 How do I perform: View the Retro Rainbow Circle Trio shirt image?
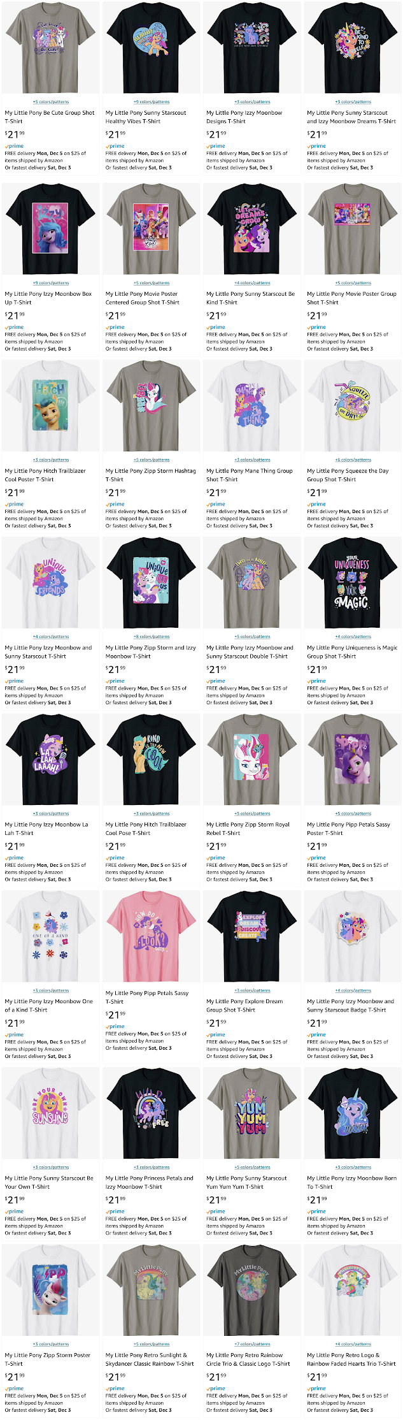pyautogui.click(x=252, y=1290)
